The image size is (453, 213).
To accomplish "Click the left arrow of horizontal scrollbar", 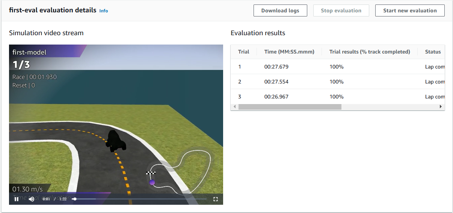I will [234, 107].
